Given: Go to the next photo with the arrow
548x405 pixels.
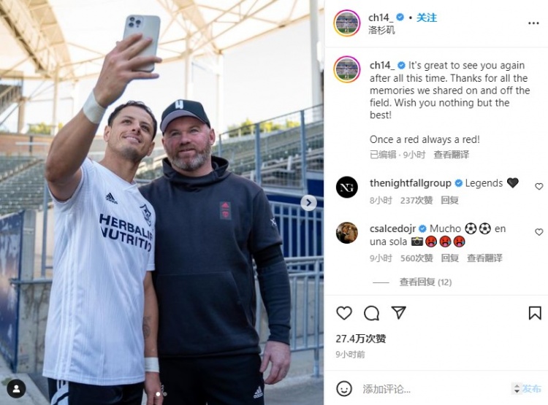Looking at the screenshot, I should (308, 203).
